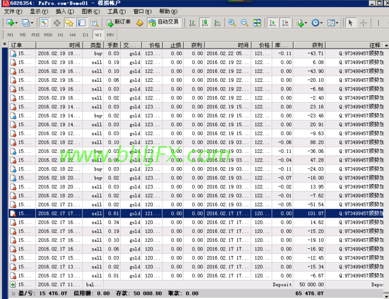389x299 pixels.
Task: Select the vertical line drawing tool
Action: 378,23
